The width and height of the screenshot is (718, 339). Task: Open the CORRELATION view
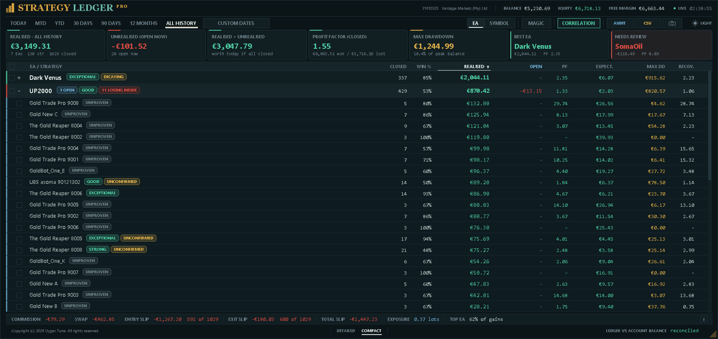[579, 23]
